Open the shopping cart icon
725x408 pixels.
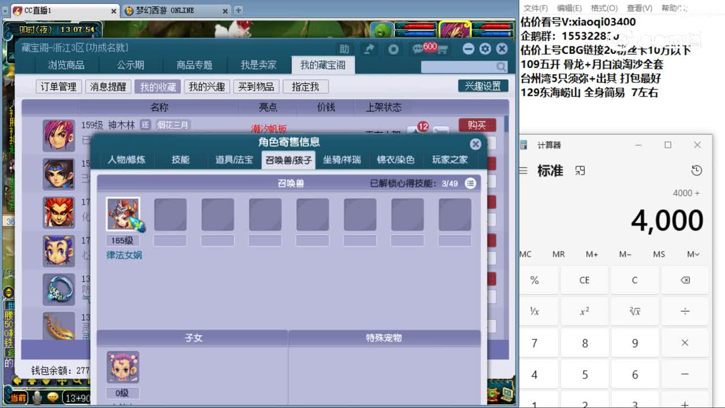pos(442,50)
